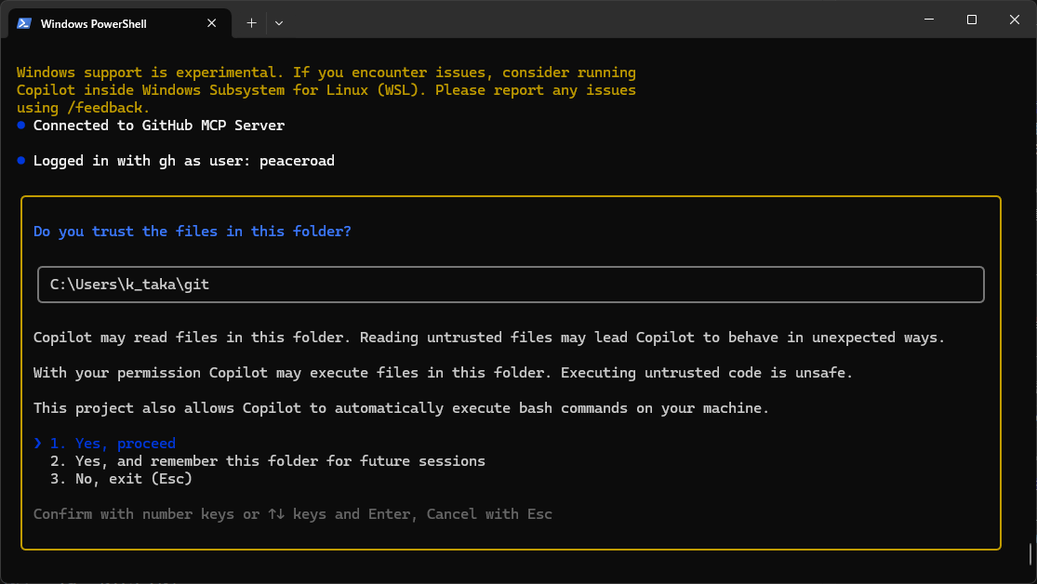Screen dimensions: 1037x584
Task: Open the new tab profile dropdown
Action: click(x=279, y=23)
